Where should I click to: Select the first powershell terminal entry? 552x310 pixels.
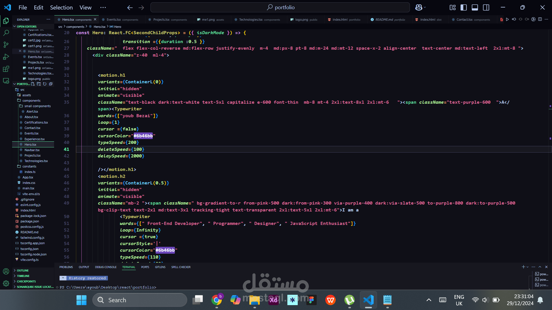point(542,274)
